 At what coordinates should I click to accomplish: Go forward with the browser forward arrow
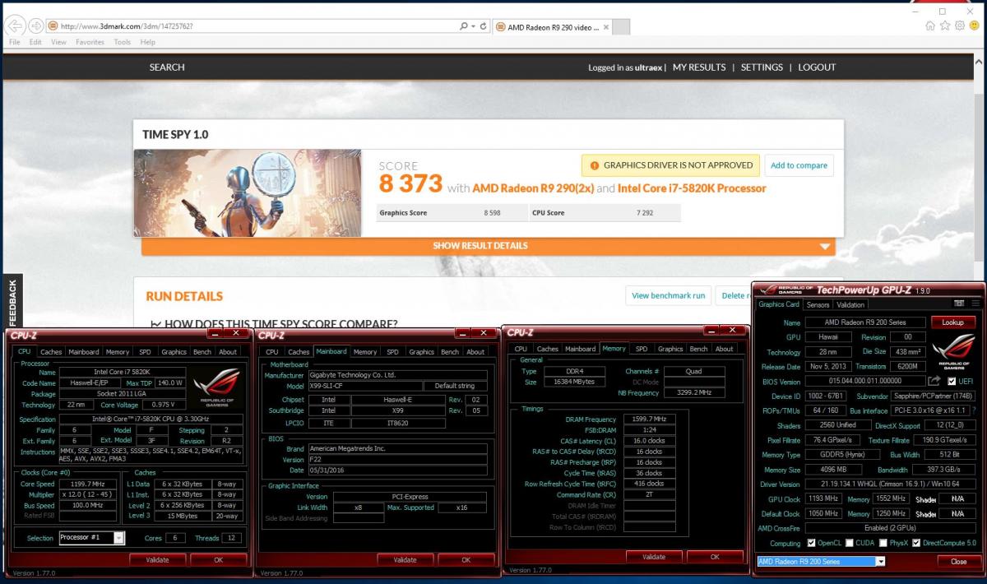point(36,25)
